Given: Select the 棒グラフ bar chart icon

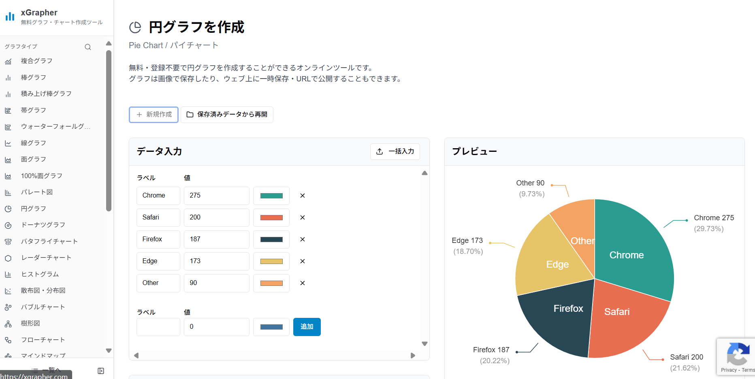Looking at the screenshot, I should point(34,77).
